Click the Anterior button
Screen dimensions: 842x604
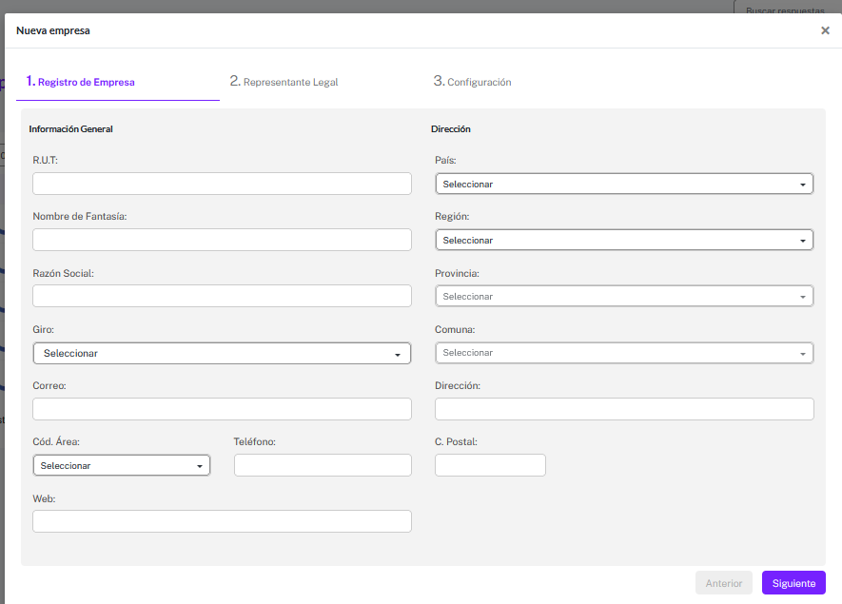723,583
